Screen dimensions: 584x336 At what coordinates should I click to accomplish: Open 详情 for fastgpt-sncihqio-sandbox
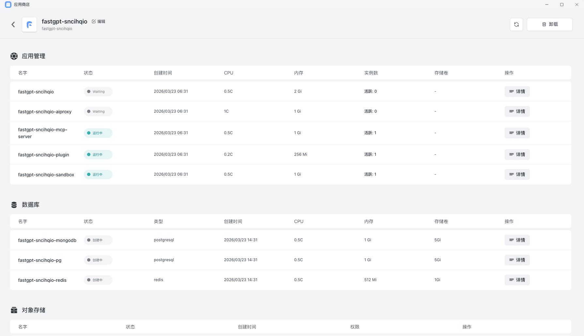pos(517,174)
